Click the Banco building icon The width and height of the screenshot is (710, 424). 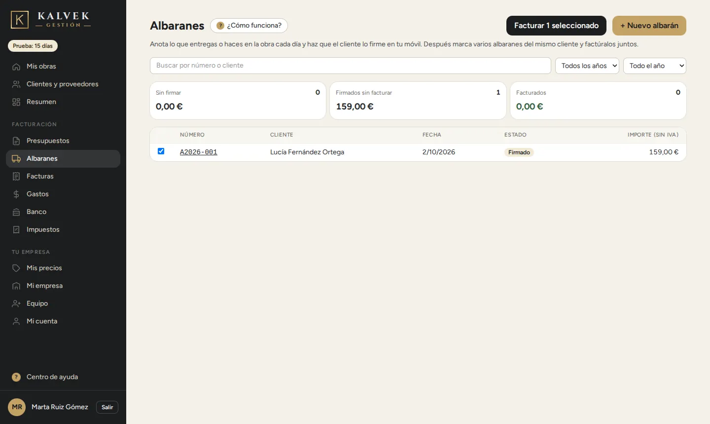[x=16, y=212]
